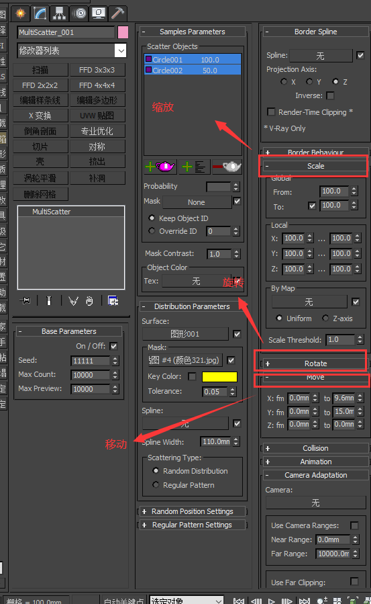Choose the Y projection axis radio button
Viewport: 371px width, 604px height.
(x=309, y=81)
